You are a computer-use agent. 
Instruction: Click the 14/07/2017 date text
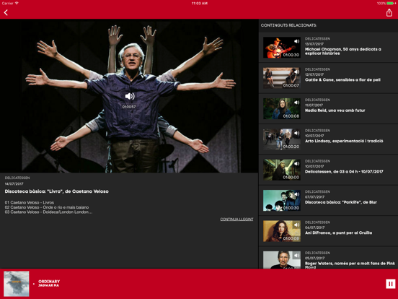(x=14, y=183)
